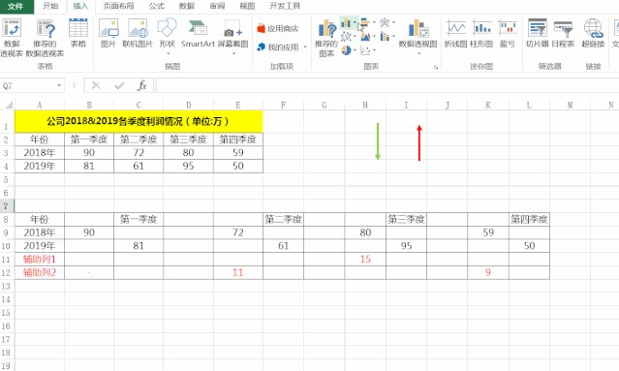Open Recommended PivotTables (推荐的数据透视表)

(45, 38)
